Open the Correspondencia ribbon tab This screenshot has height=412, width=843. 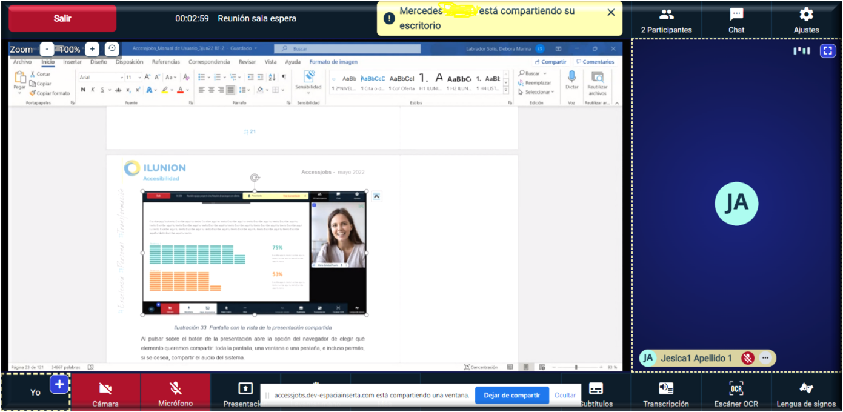[x=209, y=62]
